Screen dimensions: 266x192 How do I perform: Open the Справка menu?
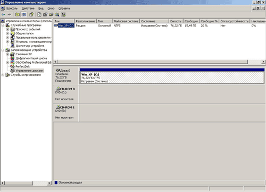coord(64,8)
